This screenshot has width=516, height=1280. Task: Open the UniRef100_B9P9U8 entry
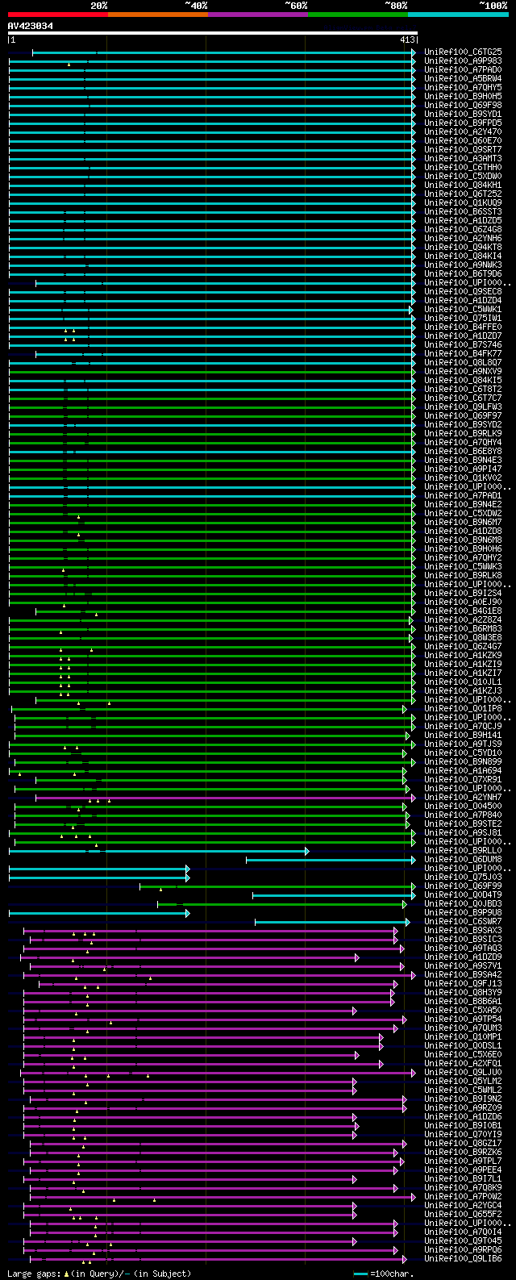coord(463,912)
